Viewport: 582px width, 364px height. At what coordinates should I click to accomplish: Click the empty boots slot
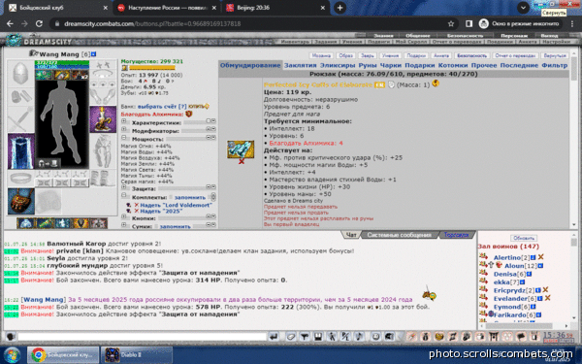point(103,179)
